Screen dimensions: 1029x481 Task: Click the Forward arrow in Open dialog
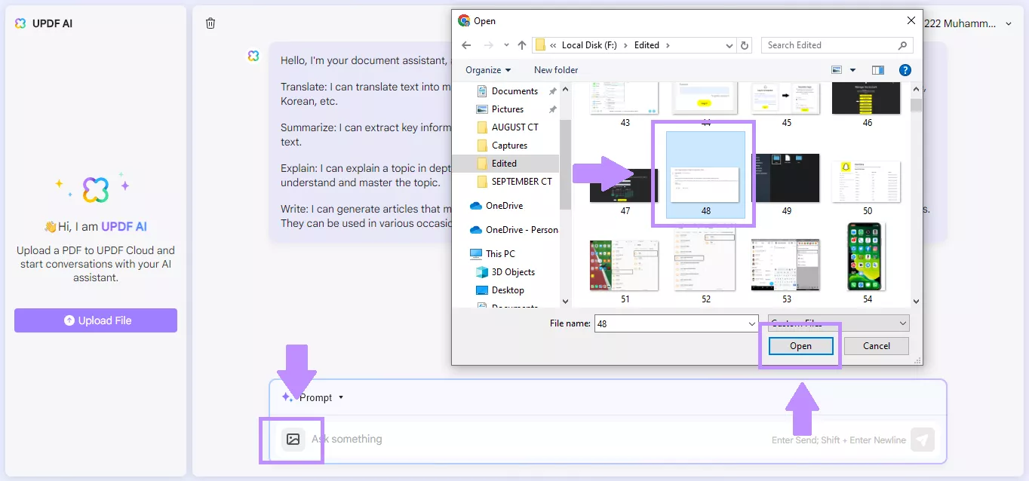click(x=488, y=45)
